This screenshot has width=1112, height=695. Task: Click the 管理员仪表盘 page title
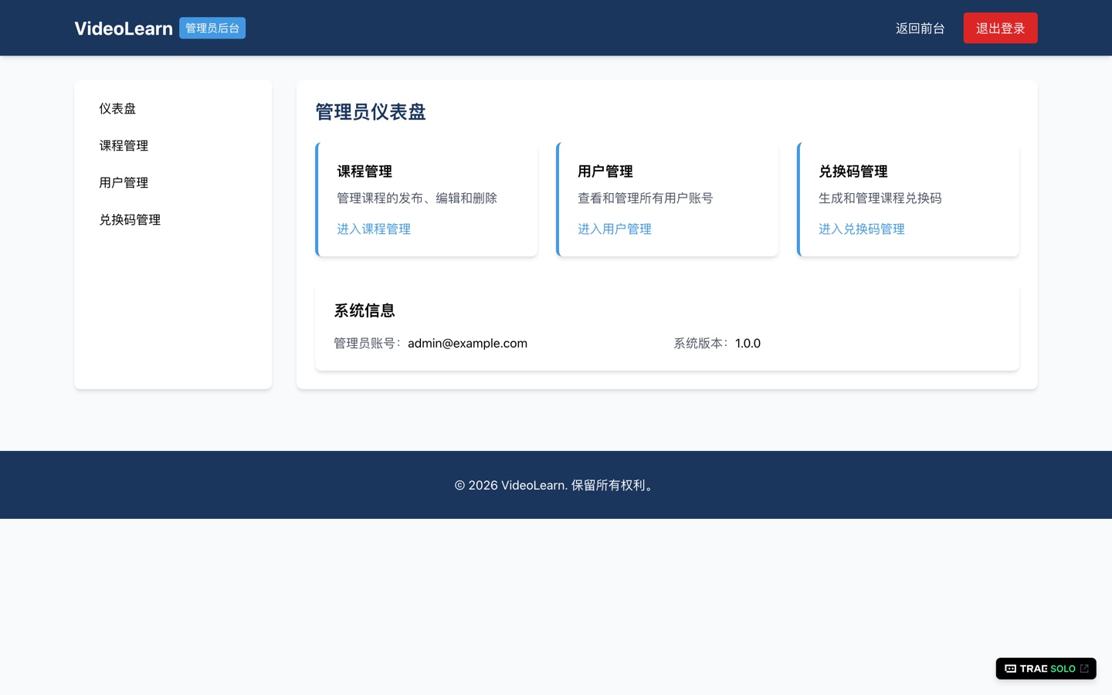pyautogui.click(x=371, y=112)
